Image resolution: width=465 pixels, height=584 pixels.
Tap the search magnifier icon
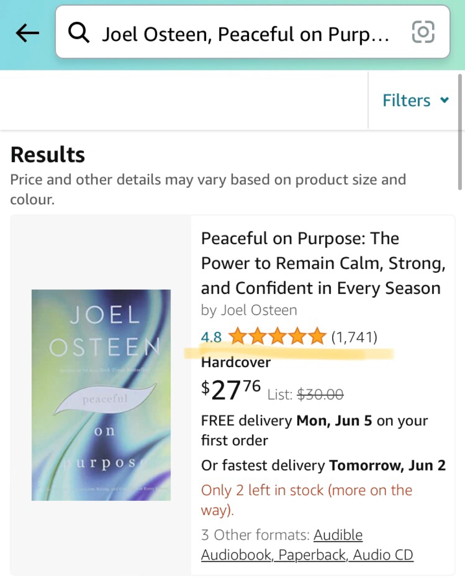pyautogui.click(x=79, y=32)
